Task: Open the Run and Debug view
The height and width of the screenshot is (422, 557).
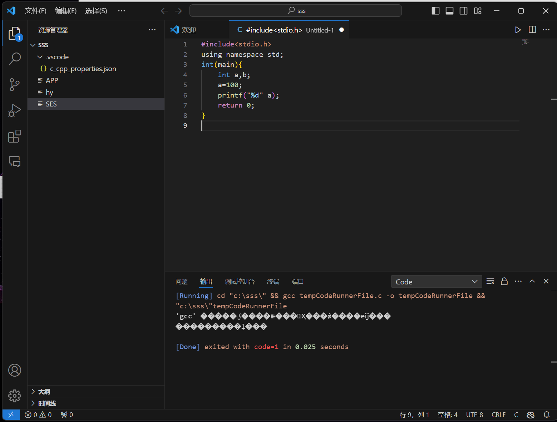Action: coord(15,110)
